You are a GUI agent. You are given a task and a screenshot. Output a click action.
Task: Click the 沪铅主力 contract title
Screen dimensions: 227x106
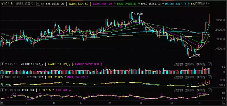(7, 4)
